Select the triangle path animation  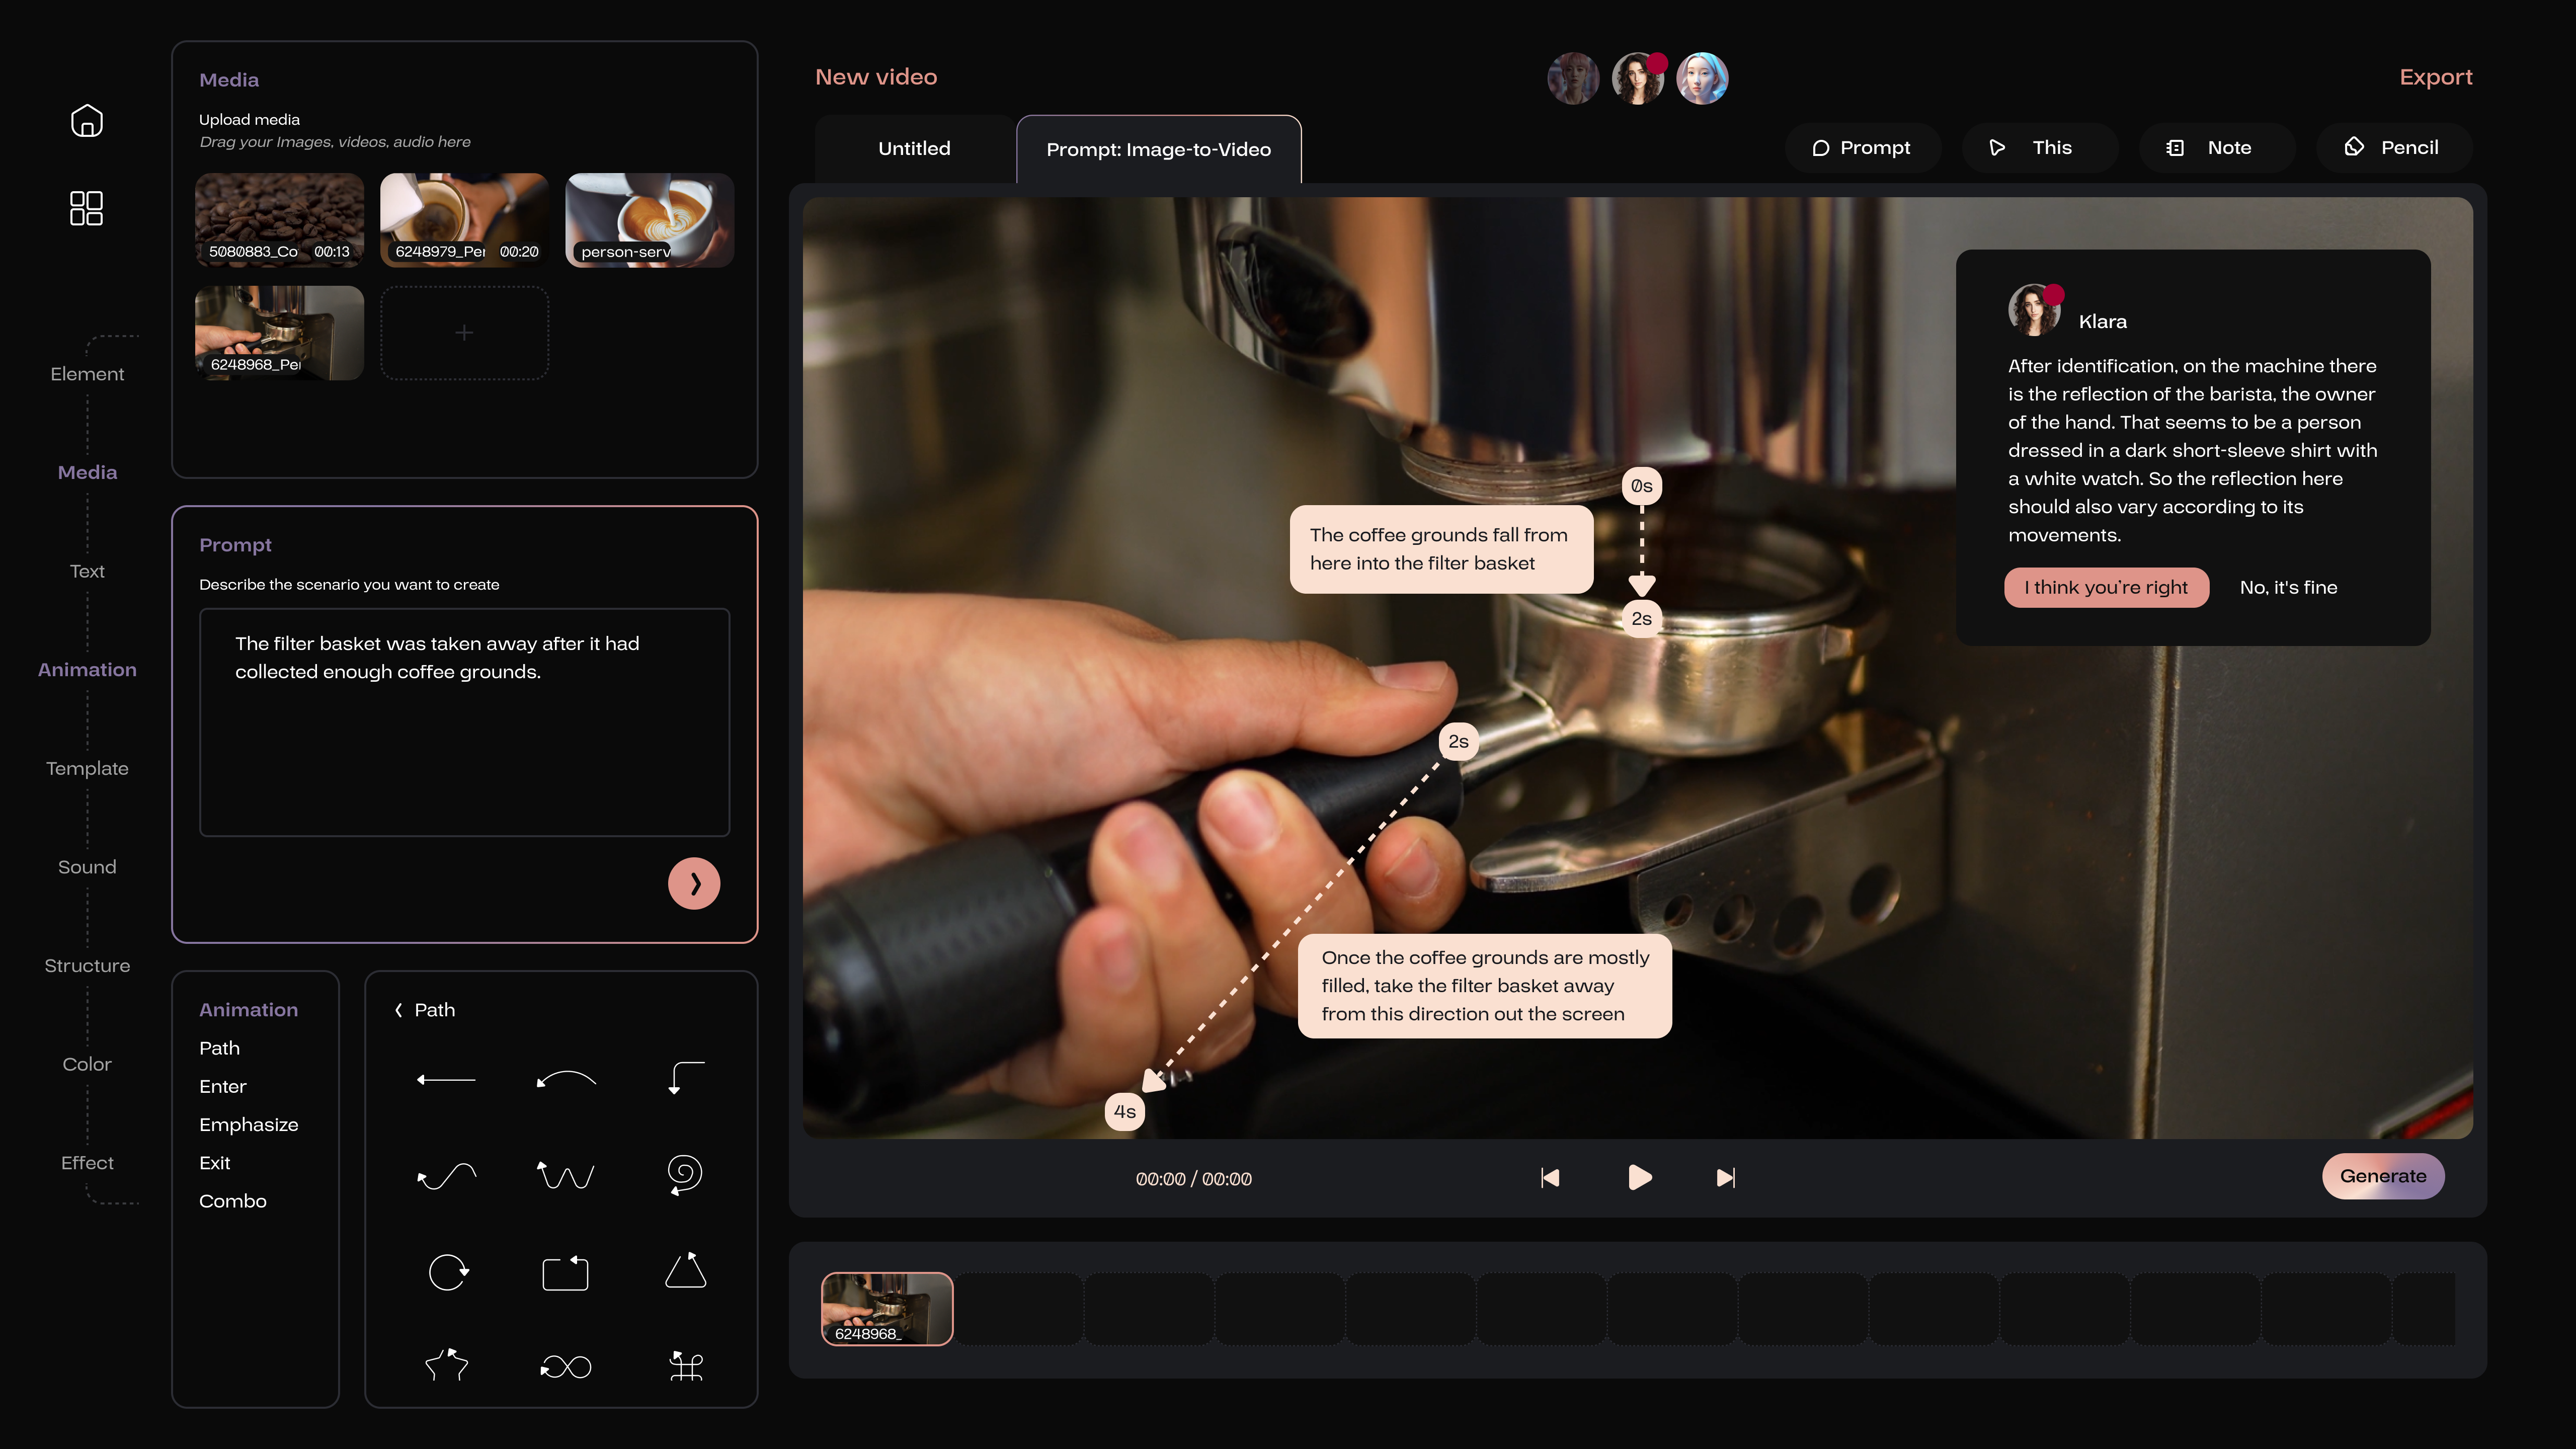(686, 1272)
